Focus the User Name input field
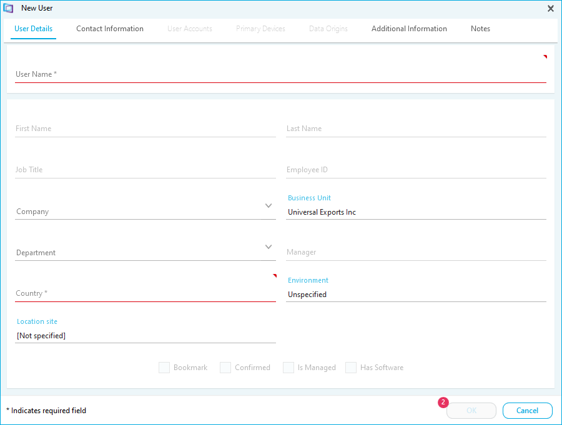This screenshot has width=562, height=425. click(280, 74)
